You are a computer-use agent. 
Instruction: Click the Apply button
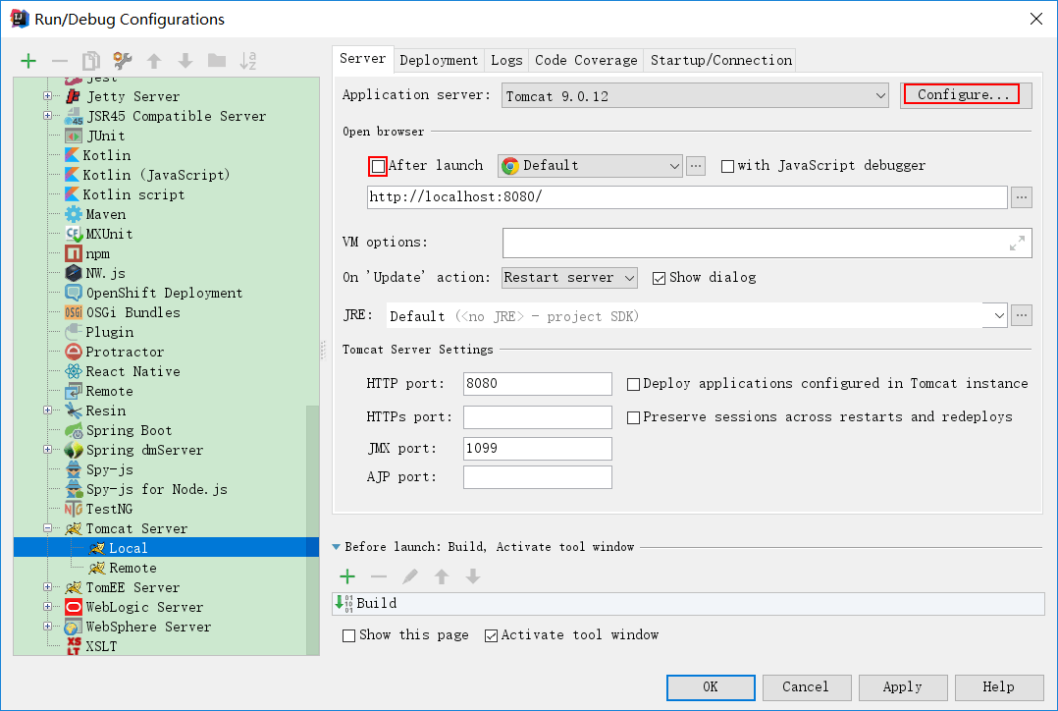(903, 687)
